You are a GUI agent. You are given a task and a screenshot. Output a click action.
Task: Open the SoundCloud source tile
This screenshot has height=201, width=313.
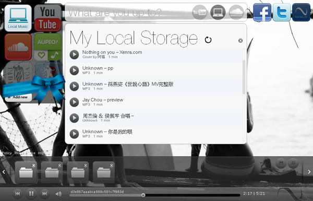(18, 47)
